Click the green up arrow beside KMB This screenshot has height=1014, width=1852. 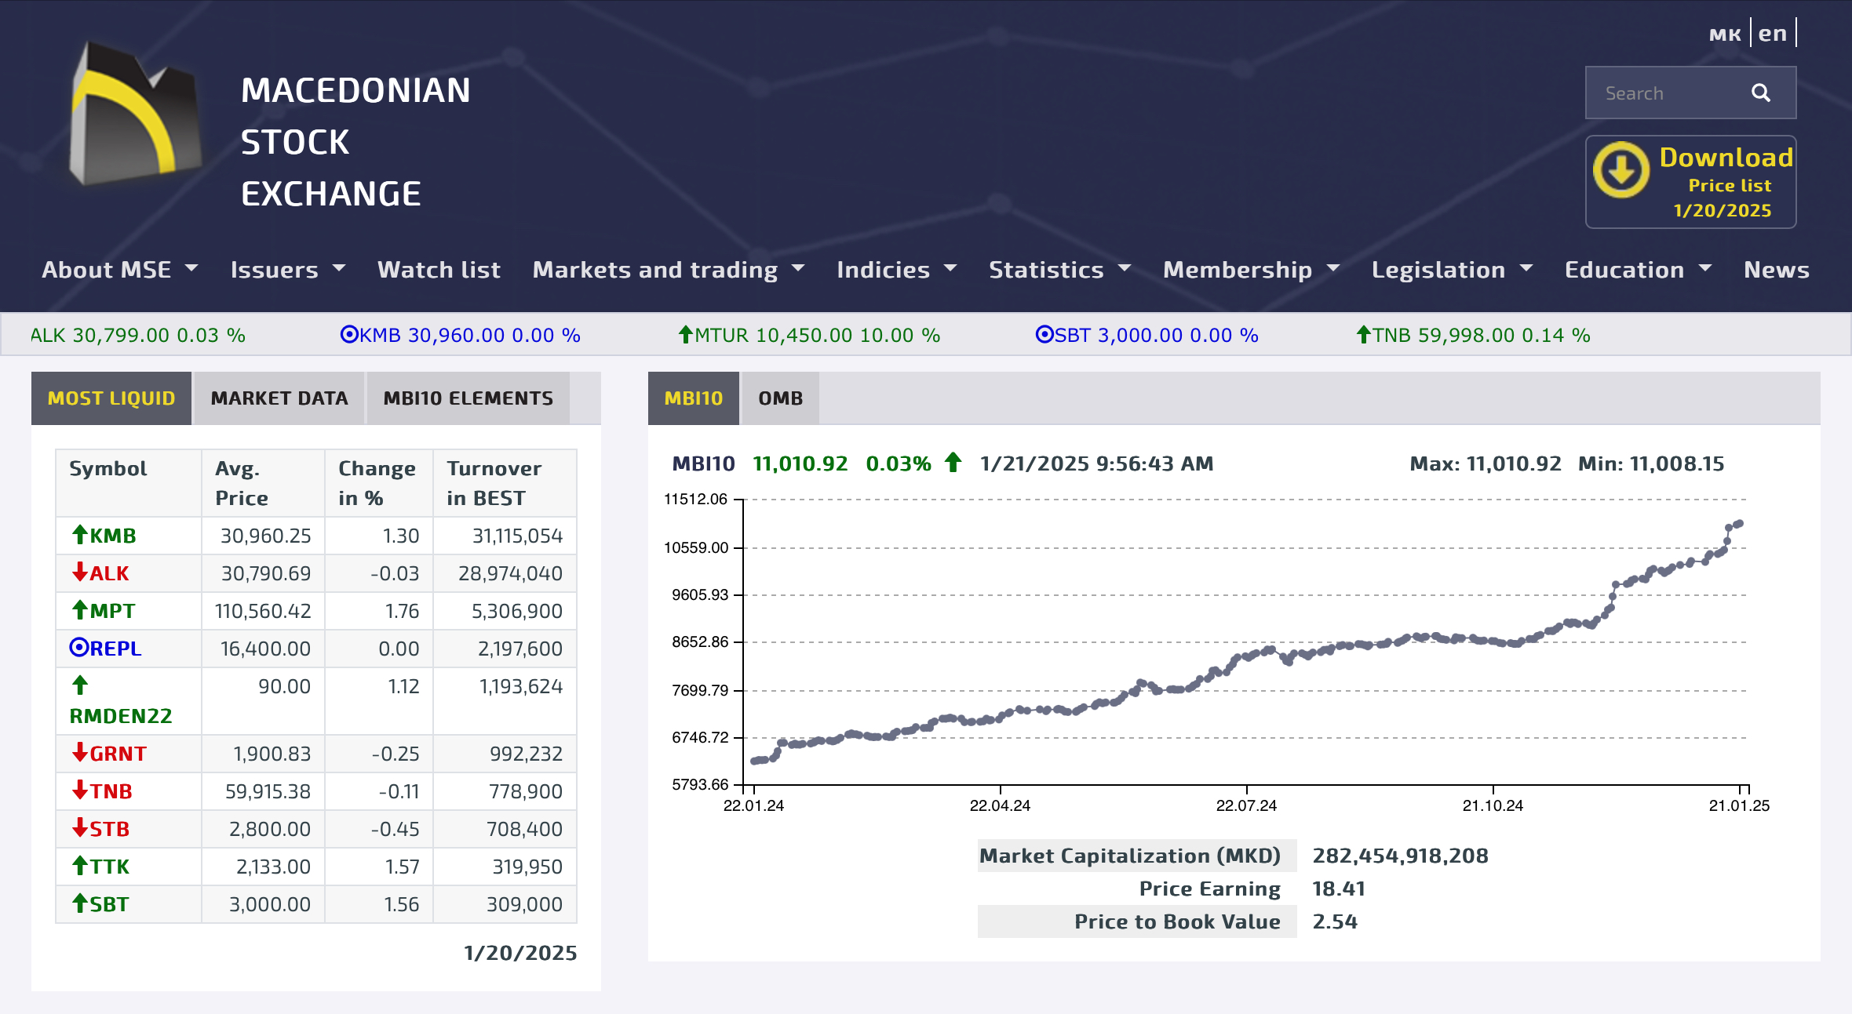pyautogui.click(x=79, y=535)
